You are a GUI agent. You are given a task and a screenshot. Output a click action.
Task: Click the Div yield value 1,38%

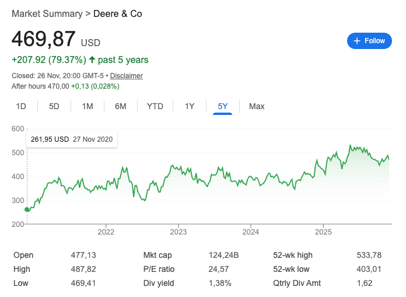coord(220,283)
